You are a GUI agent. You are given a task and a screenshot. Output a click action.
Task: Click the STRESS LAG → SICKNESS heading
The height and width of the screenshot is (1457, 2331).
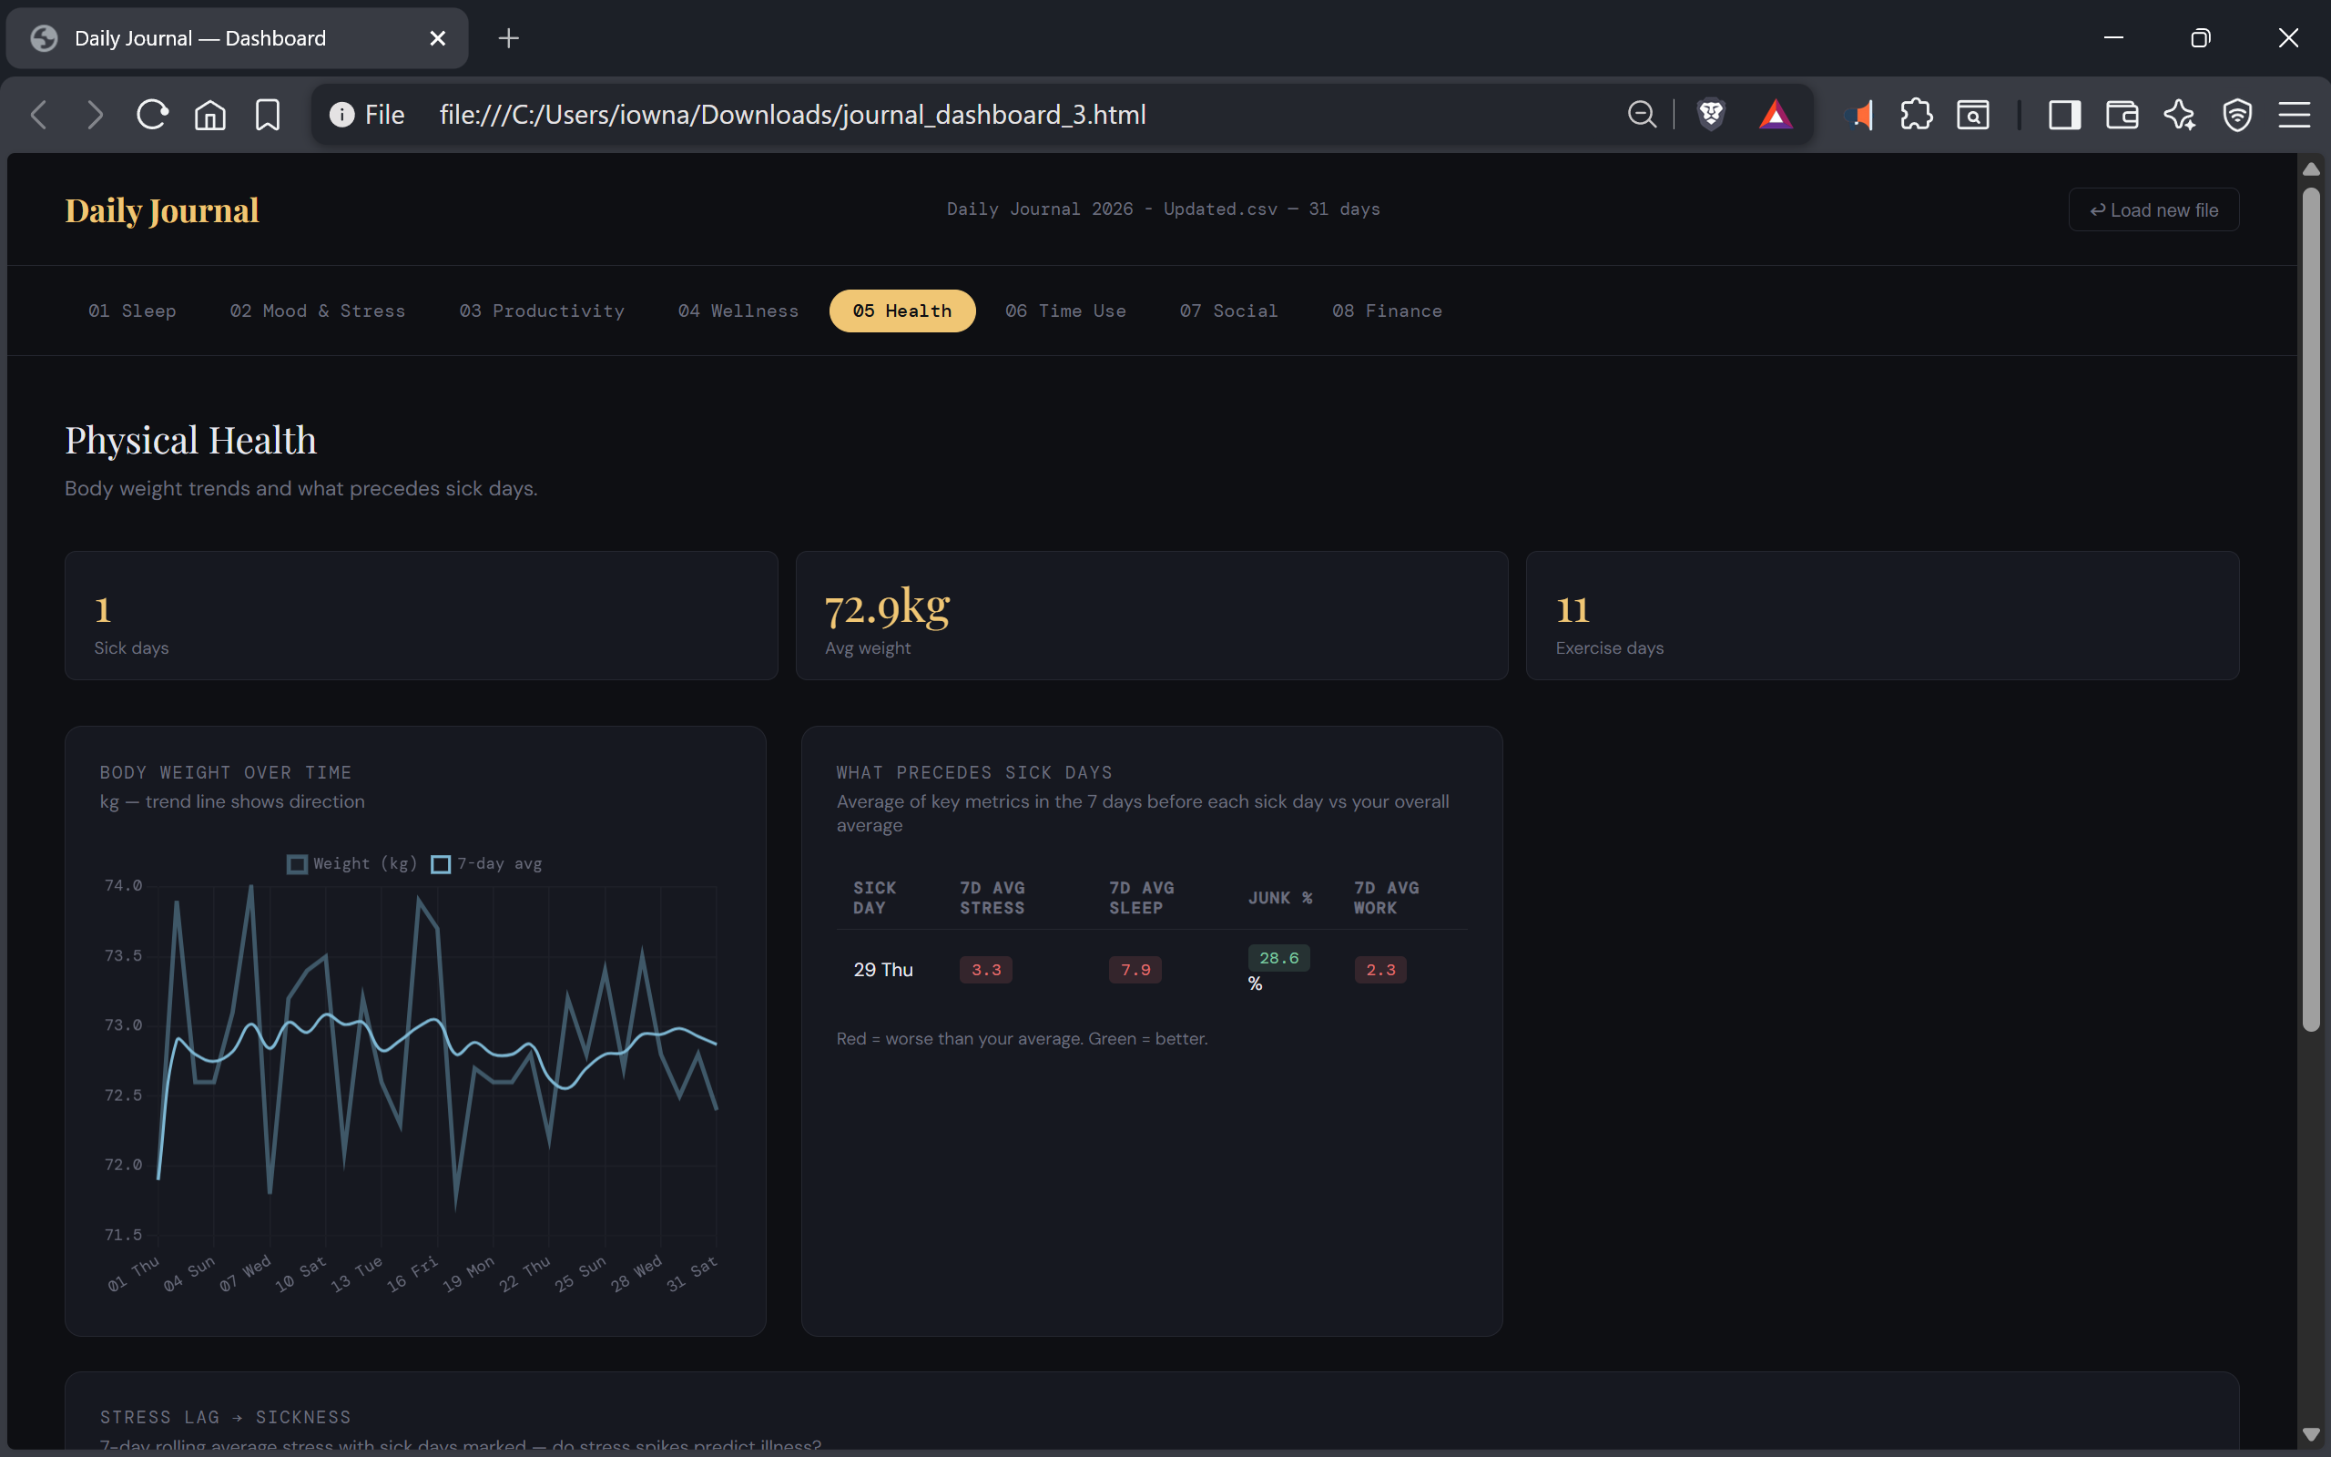[226, 1417]
